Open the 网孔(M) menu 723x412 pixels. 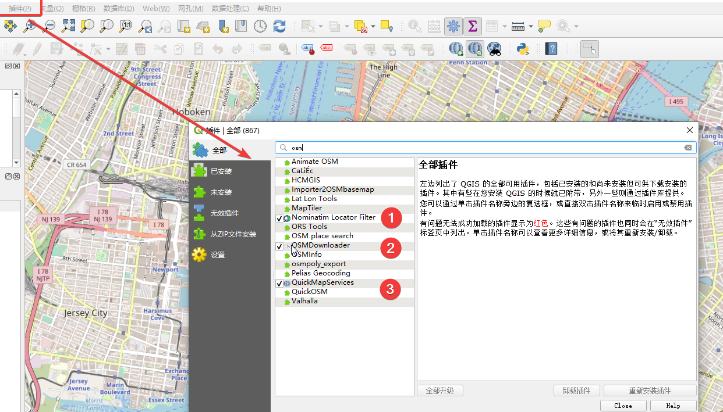[x=191, y=9]
